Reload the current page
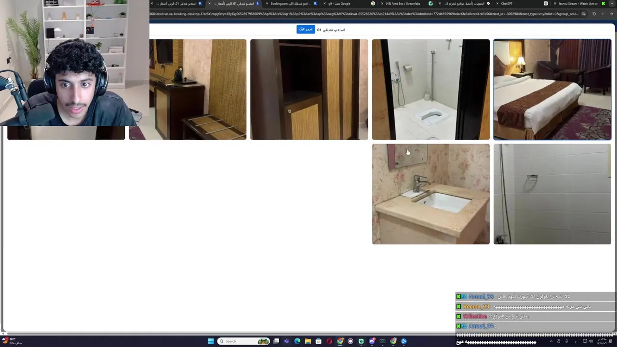 pyautogui.click(x=594, y=14)
